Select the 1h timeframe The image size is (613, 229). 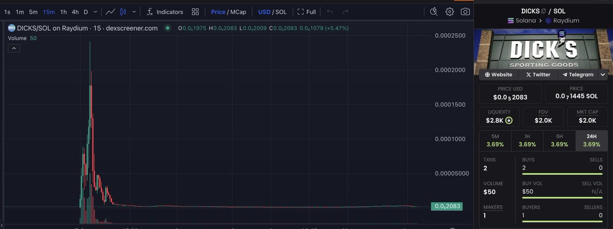click(x=63, y=11)
